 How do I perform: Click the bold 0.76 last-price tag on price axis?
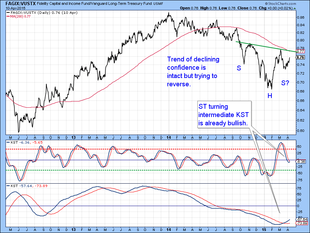(300, 57)
